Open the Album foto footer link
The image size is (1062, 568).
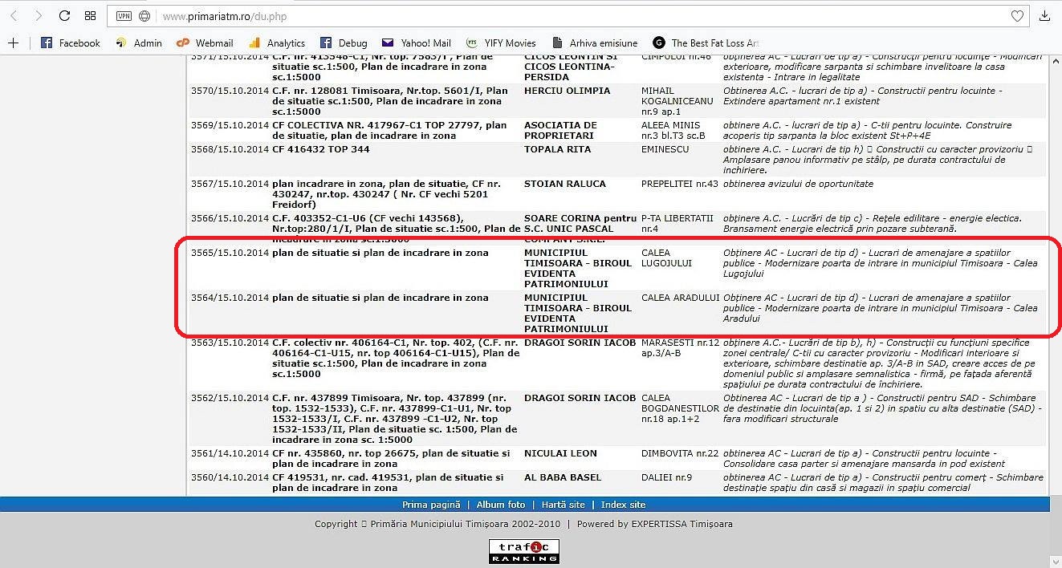501,505
